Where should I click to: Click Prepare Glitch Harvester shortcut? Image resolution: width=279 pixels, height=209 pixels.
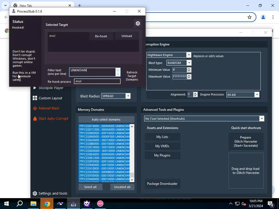(246, 142)
